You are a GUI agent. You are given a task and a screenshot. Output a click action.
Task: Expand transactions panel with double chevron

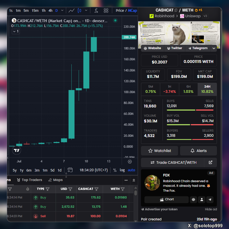click(134, 181)
